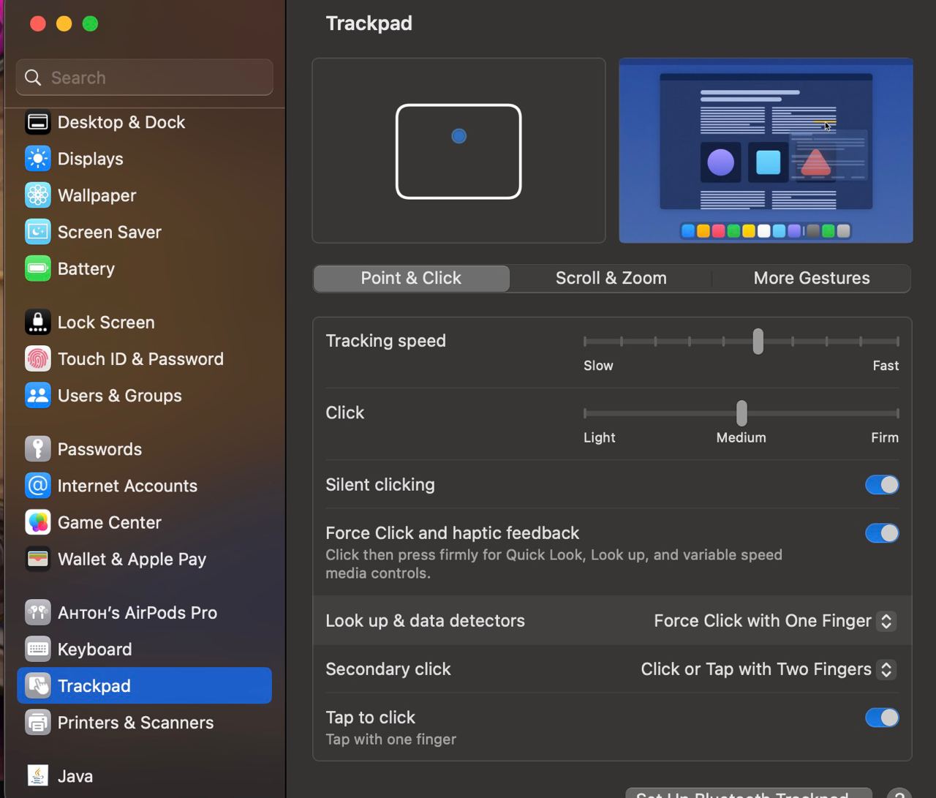Click the Game Center icon

click(37, 522)
